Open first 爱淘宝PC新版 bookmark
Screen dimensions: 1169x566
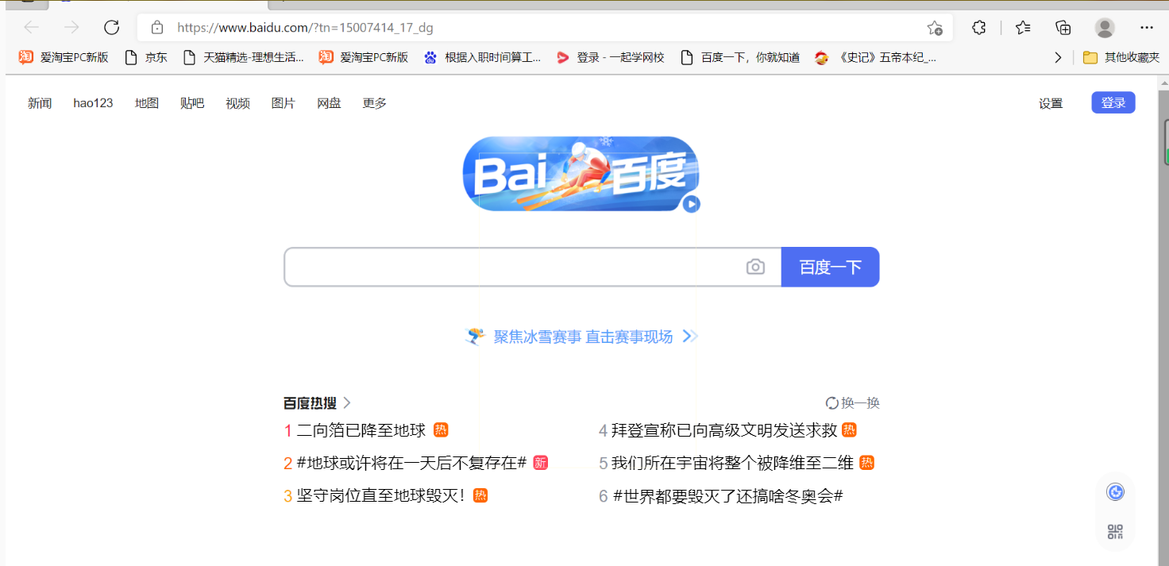click(x=64, y=57)
